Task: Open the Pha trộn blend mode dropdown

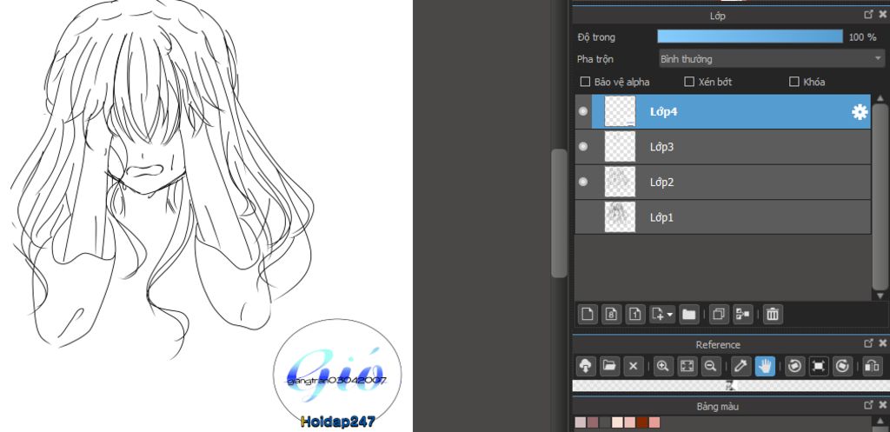Action: 771,59
